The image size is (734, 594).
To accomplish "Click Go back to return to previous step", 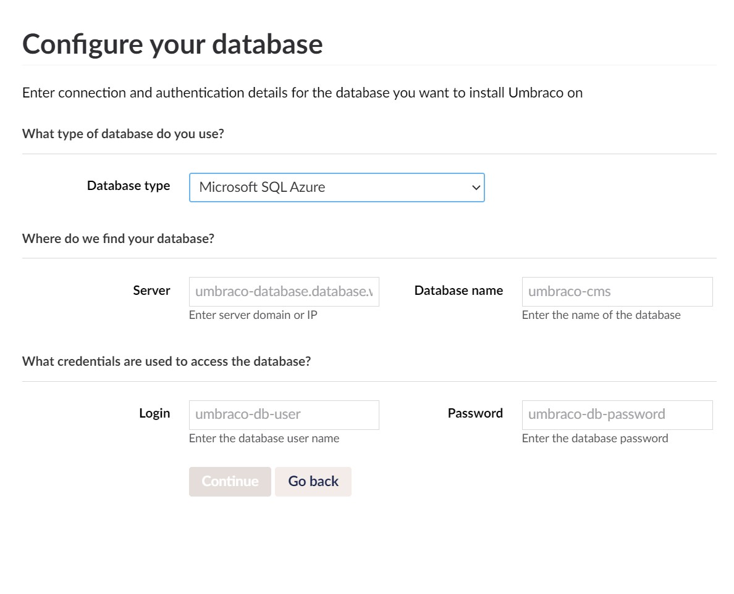I will coord(313,481).
